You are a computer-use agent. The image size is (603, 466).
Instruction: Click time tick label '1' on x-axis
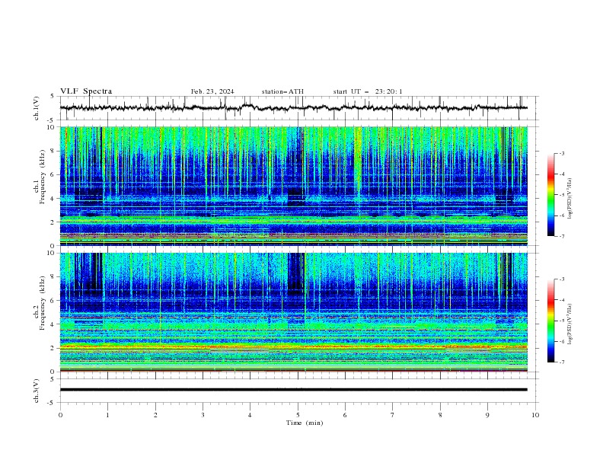tap(107, 415)
